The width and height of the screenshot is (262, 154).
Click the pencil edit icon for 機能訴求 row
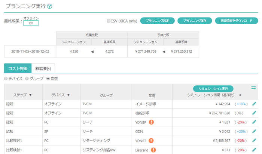(254, 113)
